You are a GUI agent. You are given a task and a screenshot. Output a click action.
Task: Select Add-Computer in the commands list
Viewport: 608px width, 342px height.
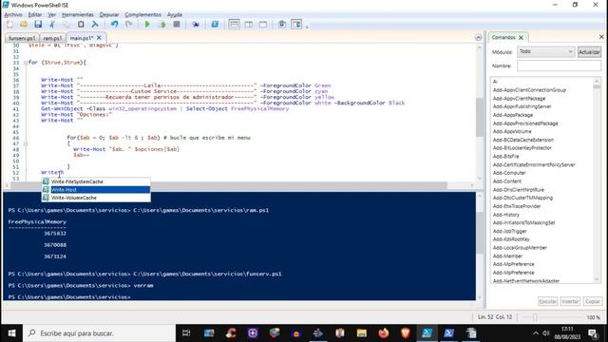coord(509,173)
